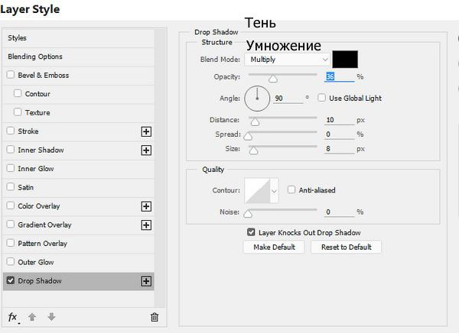Enable the Color Overlay checkbox
The image size is (459, 333).
pyautogui.click(x=11, y=205)
